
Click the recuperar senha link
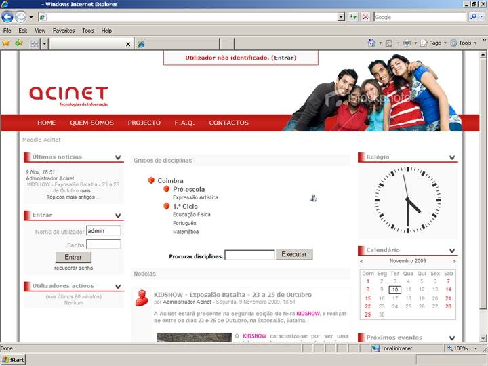pos(74,268)
